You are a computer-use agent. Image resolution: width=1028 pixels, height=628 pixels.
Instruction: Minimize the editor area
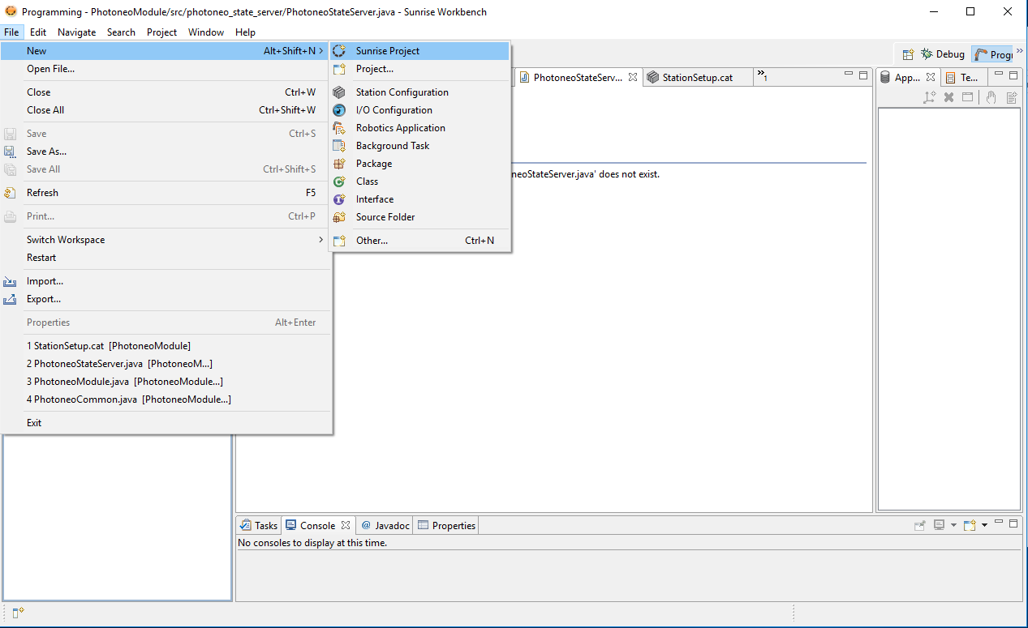point(849,75)
